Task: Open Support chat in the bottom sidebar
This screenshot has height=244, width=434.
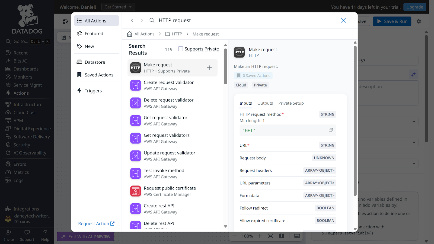Action: [x=27, y=236]
